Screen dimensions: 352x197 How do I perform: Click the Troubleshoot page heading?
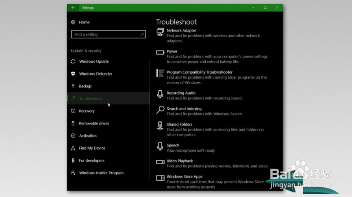(x=176, y=22)
